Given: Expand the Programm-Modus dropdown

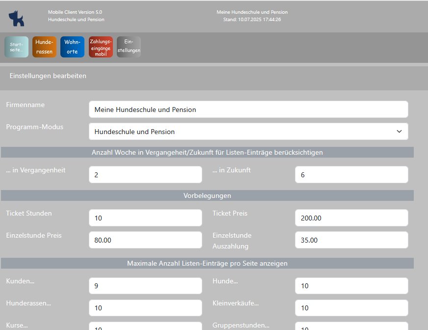Looking at the screenshot, I should point(248,132).
